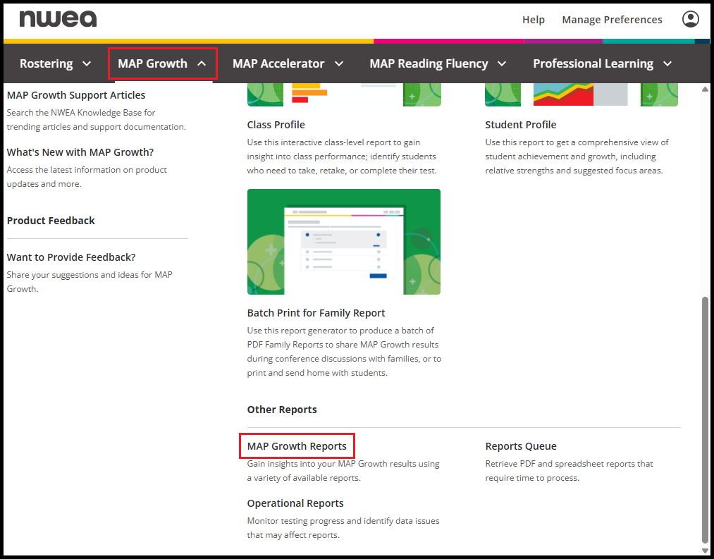Screen dimensions: 714x559
Task: Click the NWEA logo
Action: (58, 19)
